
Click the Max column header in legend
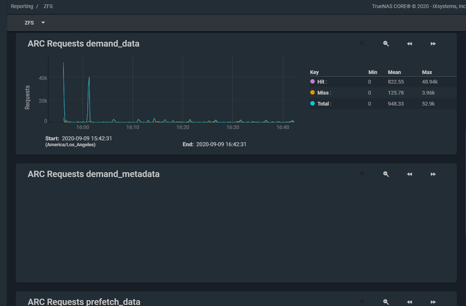(x=427, y=72)
